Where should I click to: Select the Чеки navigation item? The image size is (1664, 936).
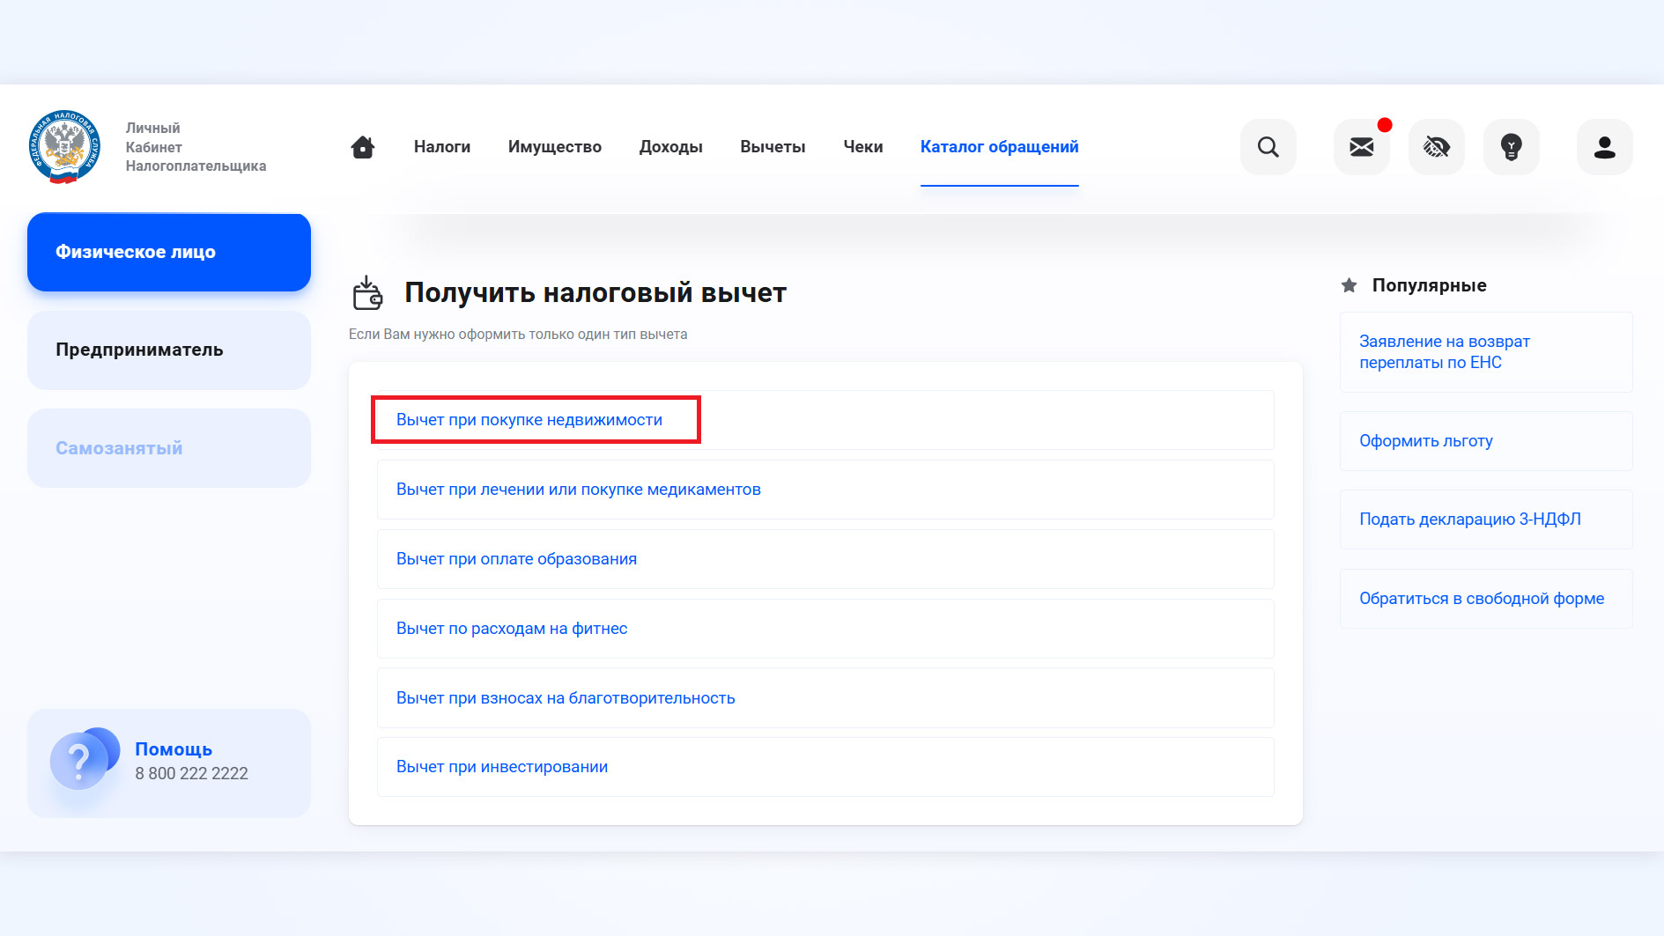tap(863, 147)
